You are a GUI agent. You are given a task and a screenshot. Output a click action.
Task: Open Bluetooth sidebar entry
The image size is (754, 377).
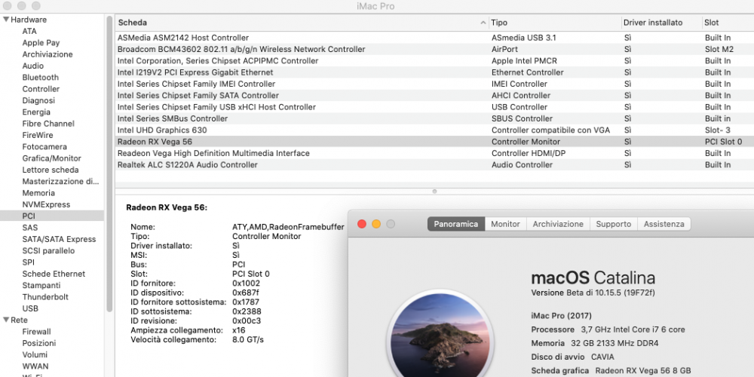point(41,78)
